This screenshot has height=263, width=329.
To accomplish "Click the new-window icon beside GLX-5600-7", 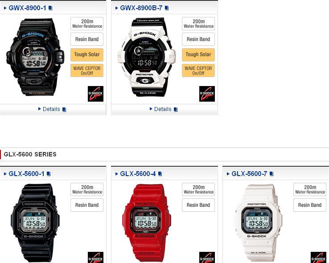I will click(x=271, y=174).
